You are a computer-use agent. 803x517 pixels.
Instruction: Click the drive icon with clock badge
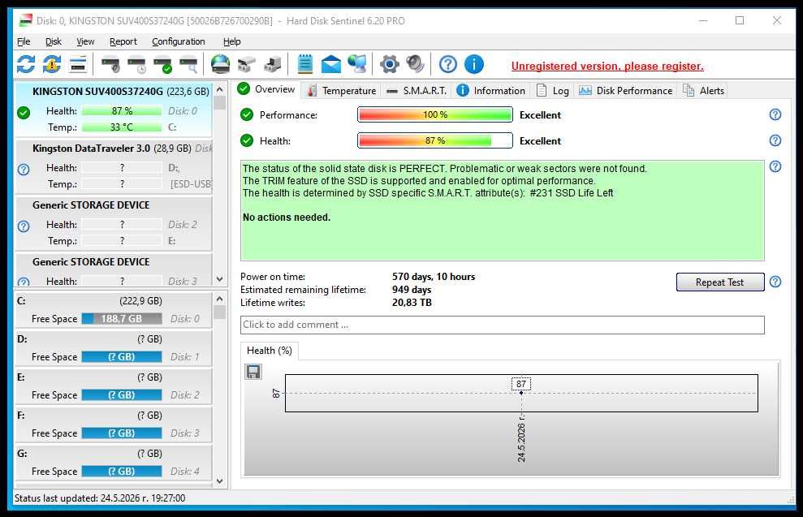point(136,65)
